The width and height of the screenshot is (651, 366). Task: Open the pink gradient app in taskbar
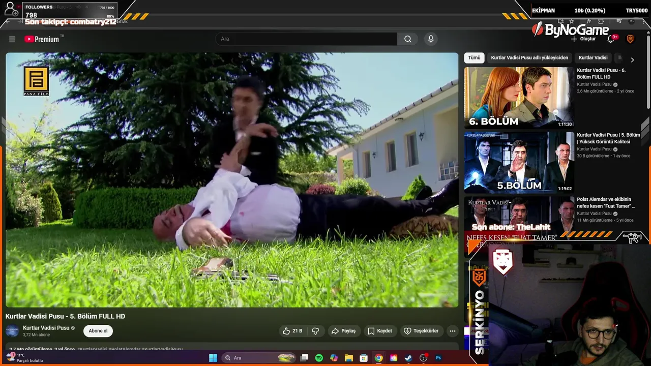coord(393,358)
